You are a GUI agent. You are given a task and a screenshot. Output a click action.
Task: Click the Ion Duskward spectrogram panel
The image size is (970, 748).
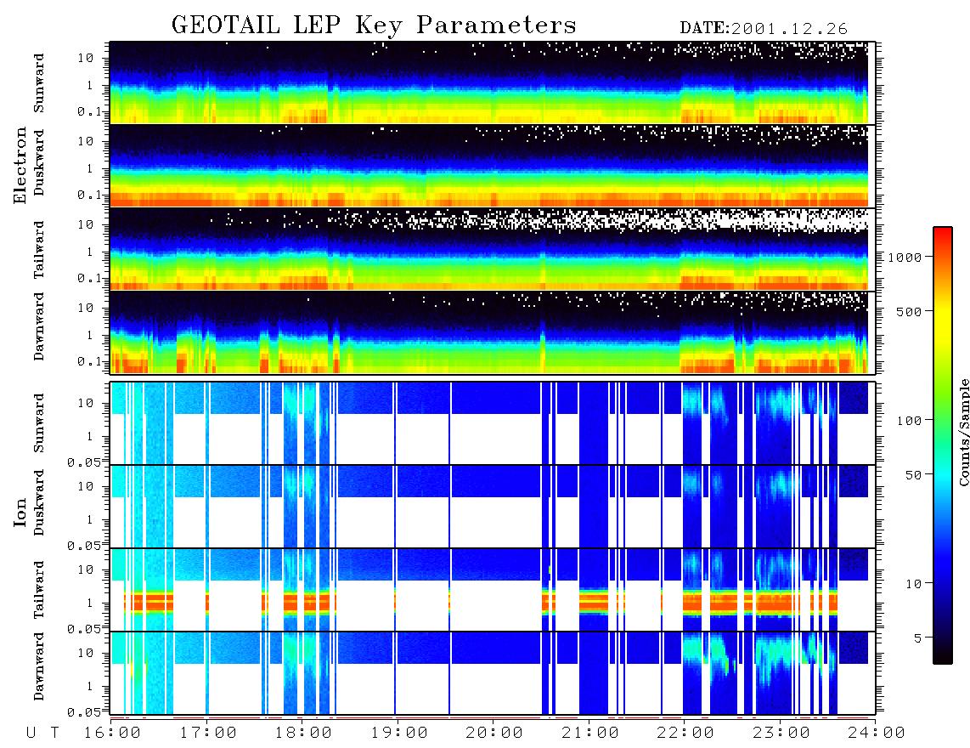point(493,507)
